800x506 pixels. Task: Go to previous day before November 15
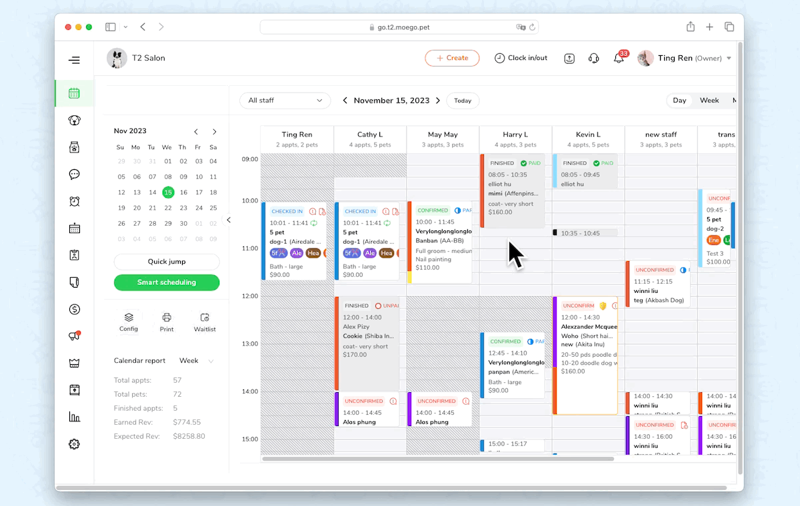point(345,101)
